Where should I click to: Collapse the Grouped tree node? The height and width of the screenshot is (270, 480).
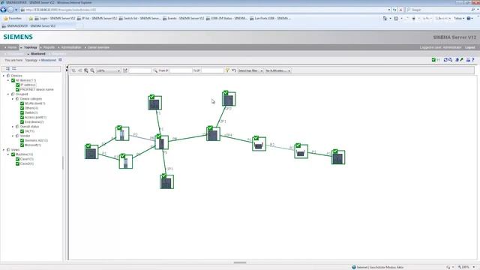tap(8, 94)
